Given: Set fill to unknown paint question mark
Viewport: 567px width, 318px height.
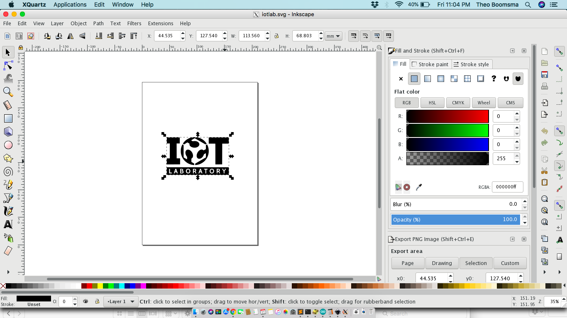Looking at the screenshot, I should pyautogui.click(x=494, y=79).
